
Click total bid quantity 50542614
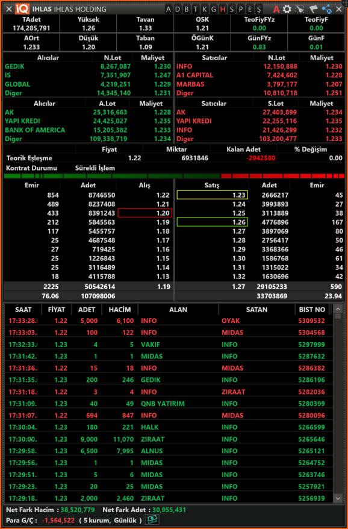pyautogui.click(x=100, y=287)
